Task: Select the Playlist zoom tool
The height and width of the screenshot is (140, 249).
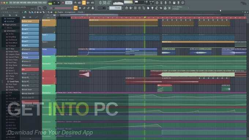Action: coord(49,12)
